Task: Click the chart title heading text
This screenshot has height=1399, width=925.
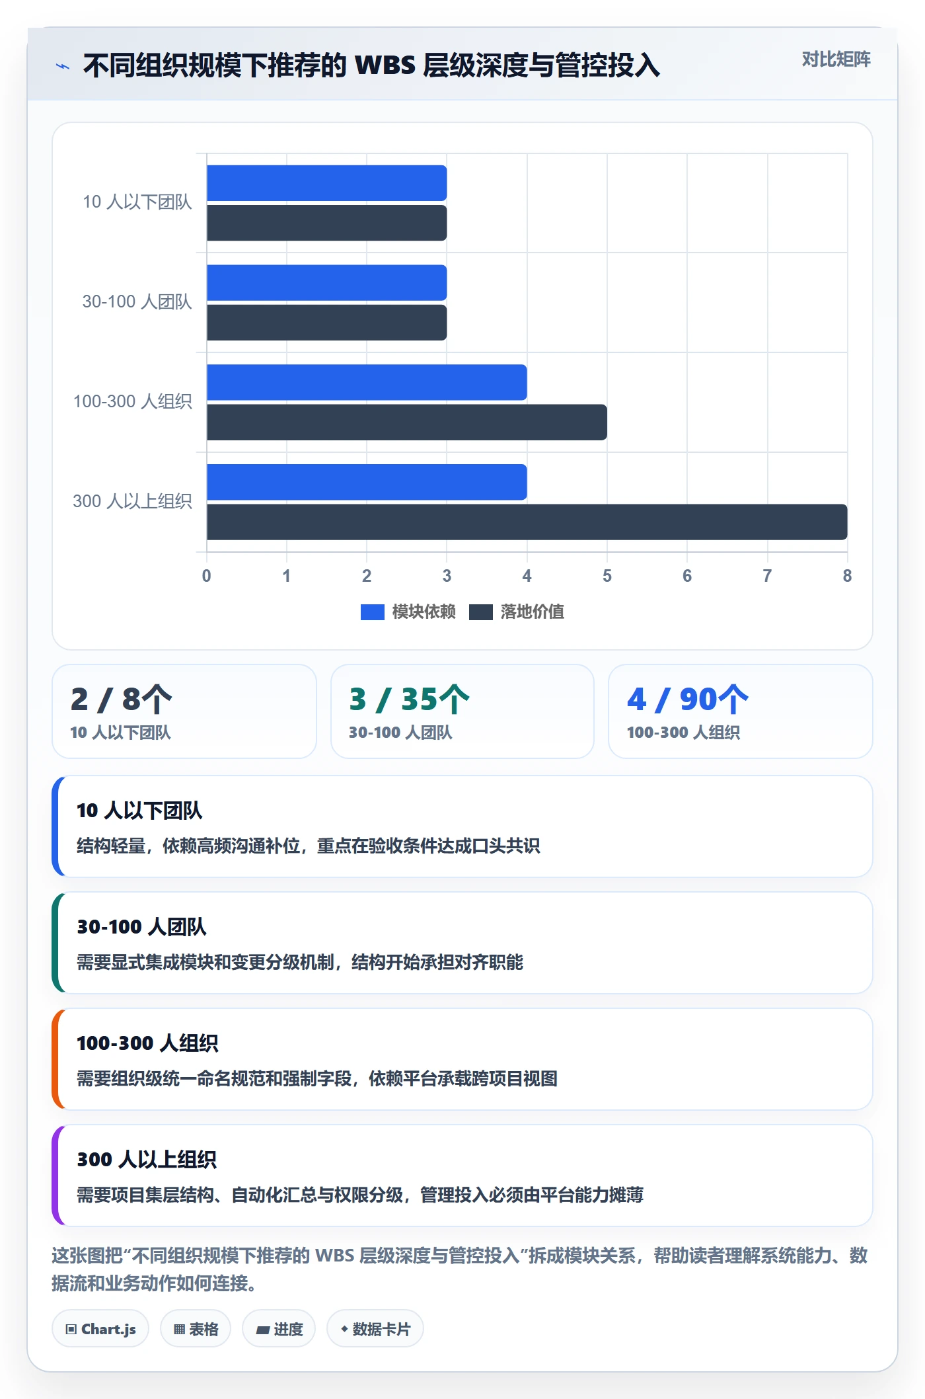Action: click(371, 66)
